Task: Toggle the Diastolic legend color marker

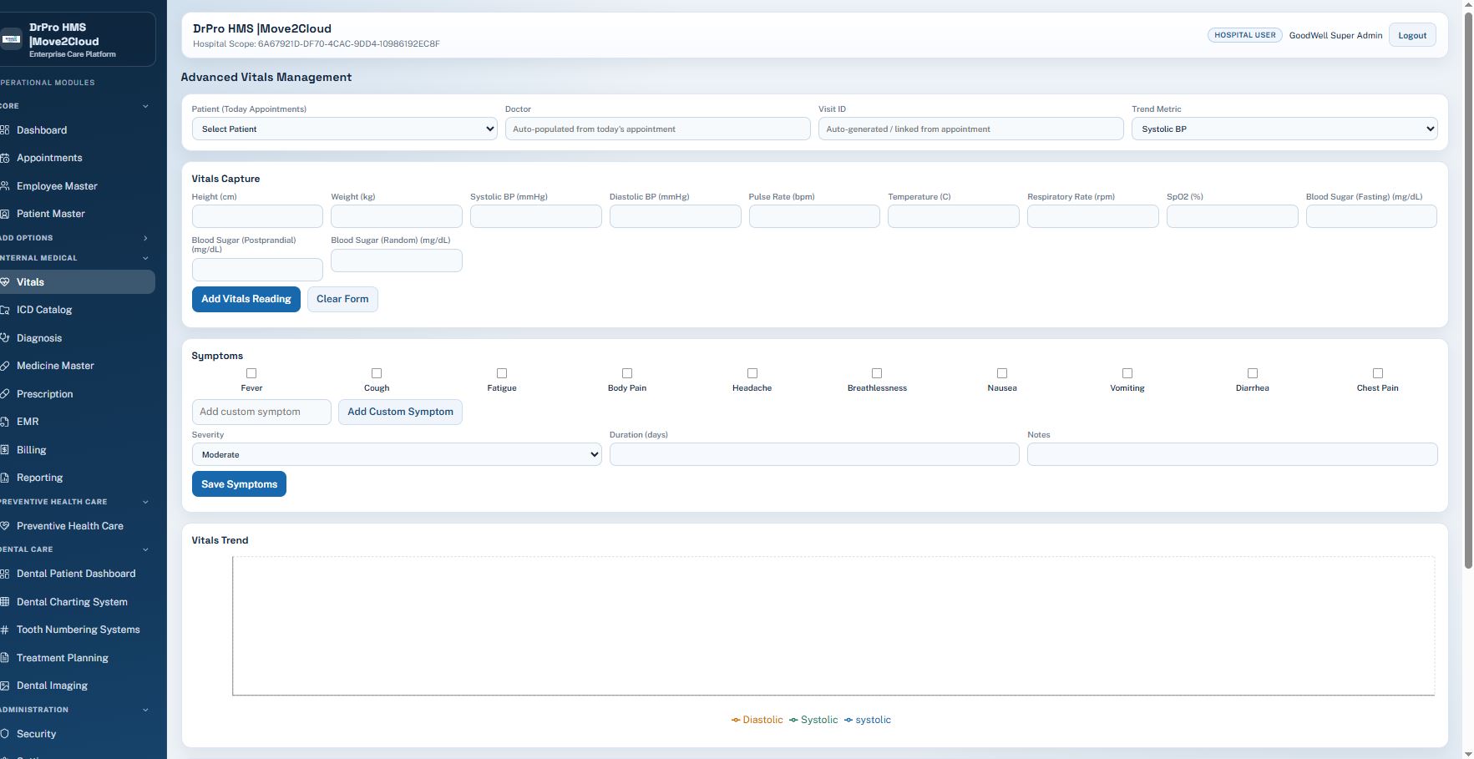Action: coord(736,720)
